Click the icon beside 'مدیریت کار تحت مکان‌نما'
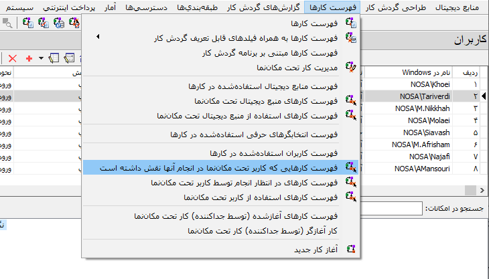The image size is (489, 279). [350, 66]
